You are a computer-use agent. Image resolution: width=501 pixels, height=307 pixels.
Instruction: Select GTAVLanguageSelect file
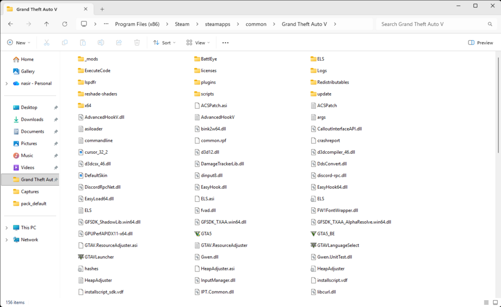(x=335, y=245)
